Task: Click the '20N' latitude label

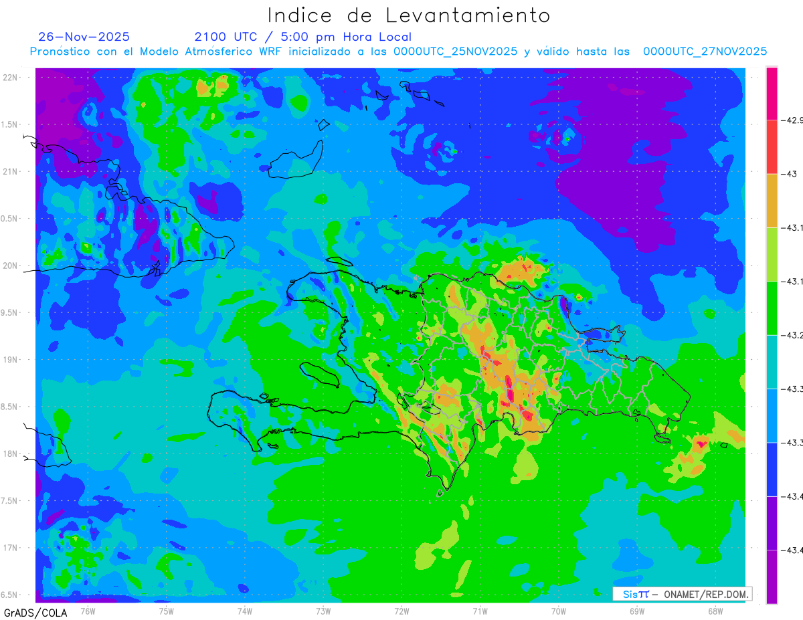Action: (x=10, y=266)
